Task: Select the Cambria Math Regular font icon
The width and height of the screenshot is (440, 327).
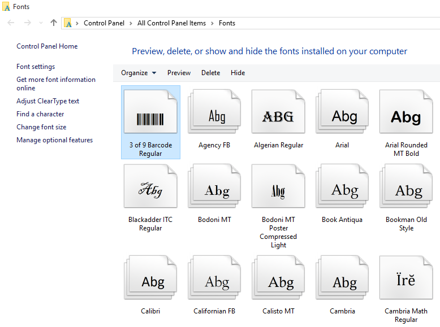Action: click(x=406, y=277)
